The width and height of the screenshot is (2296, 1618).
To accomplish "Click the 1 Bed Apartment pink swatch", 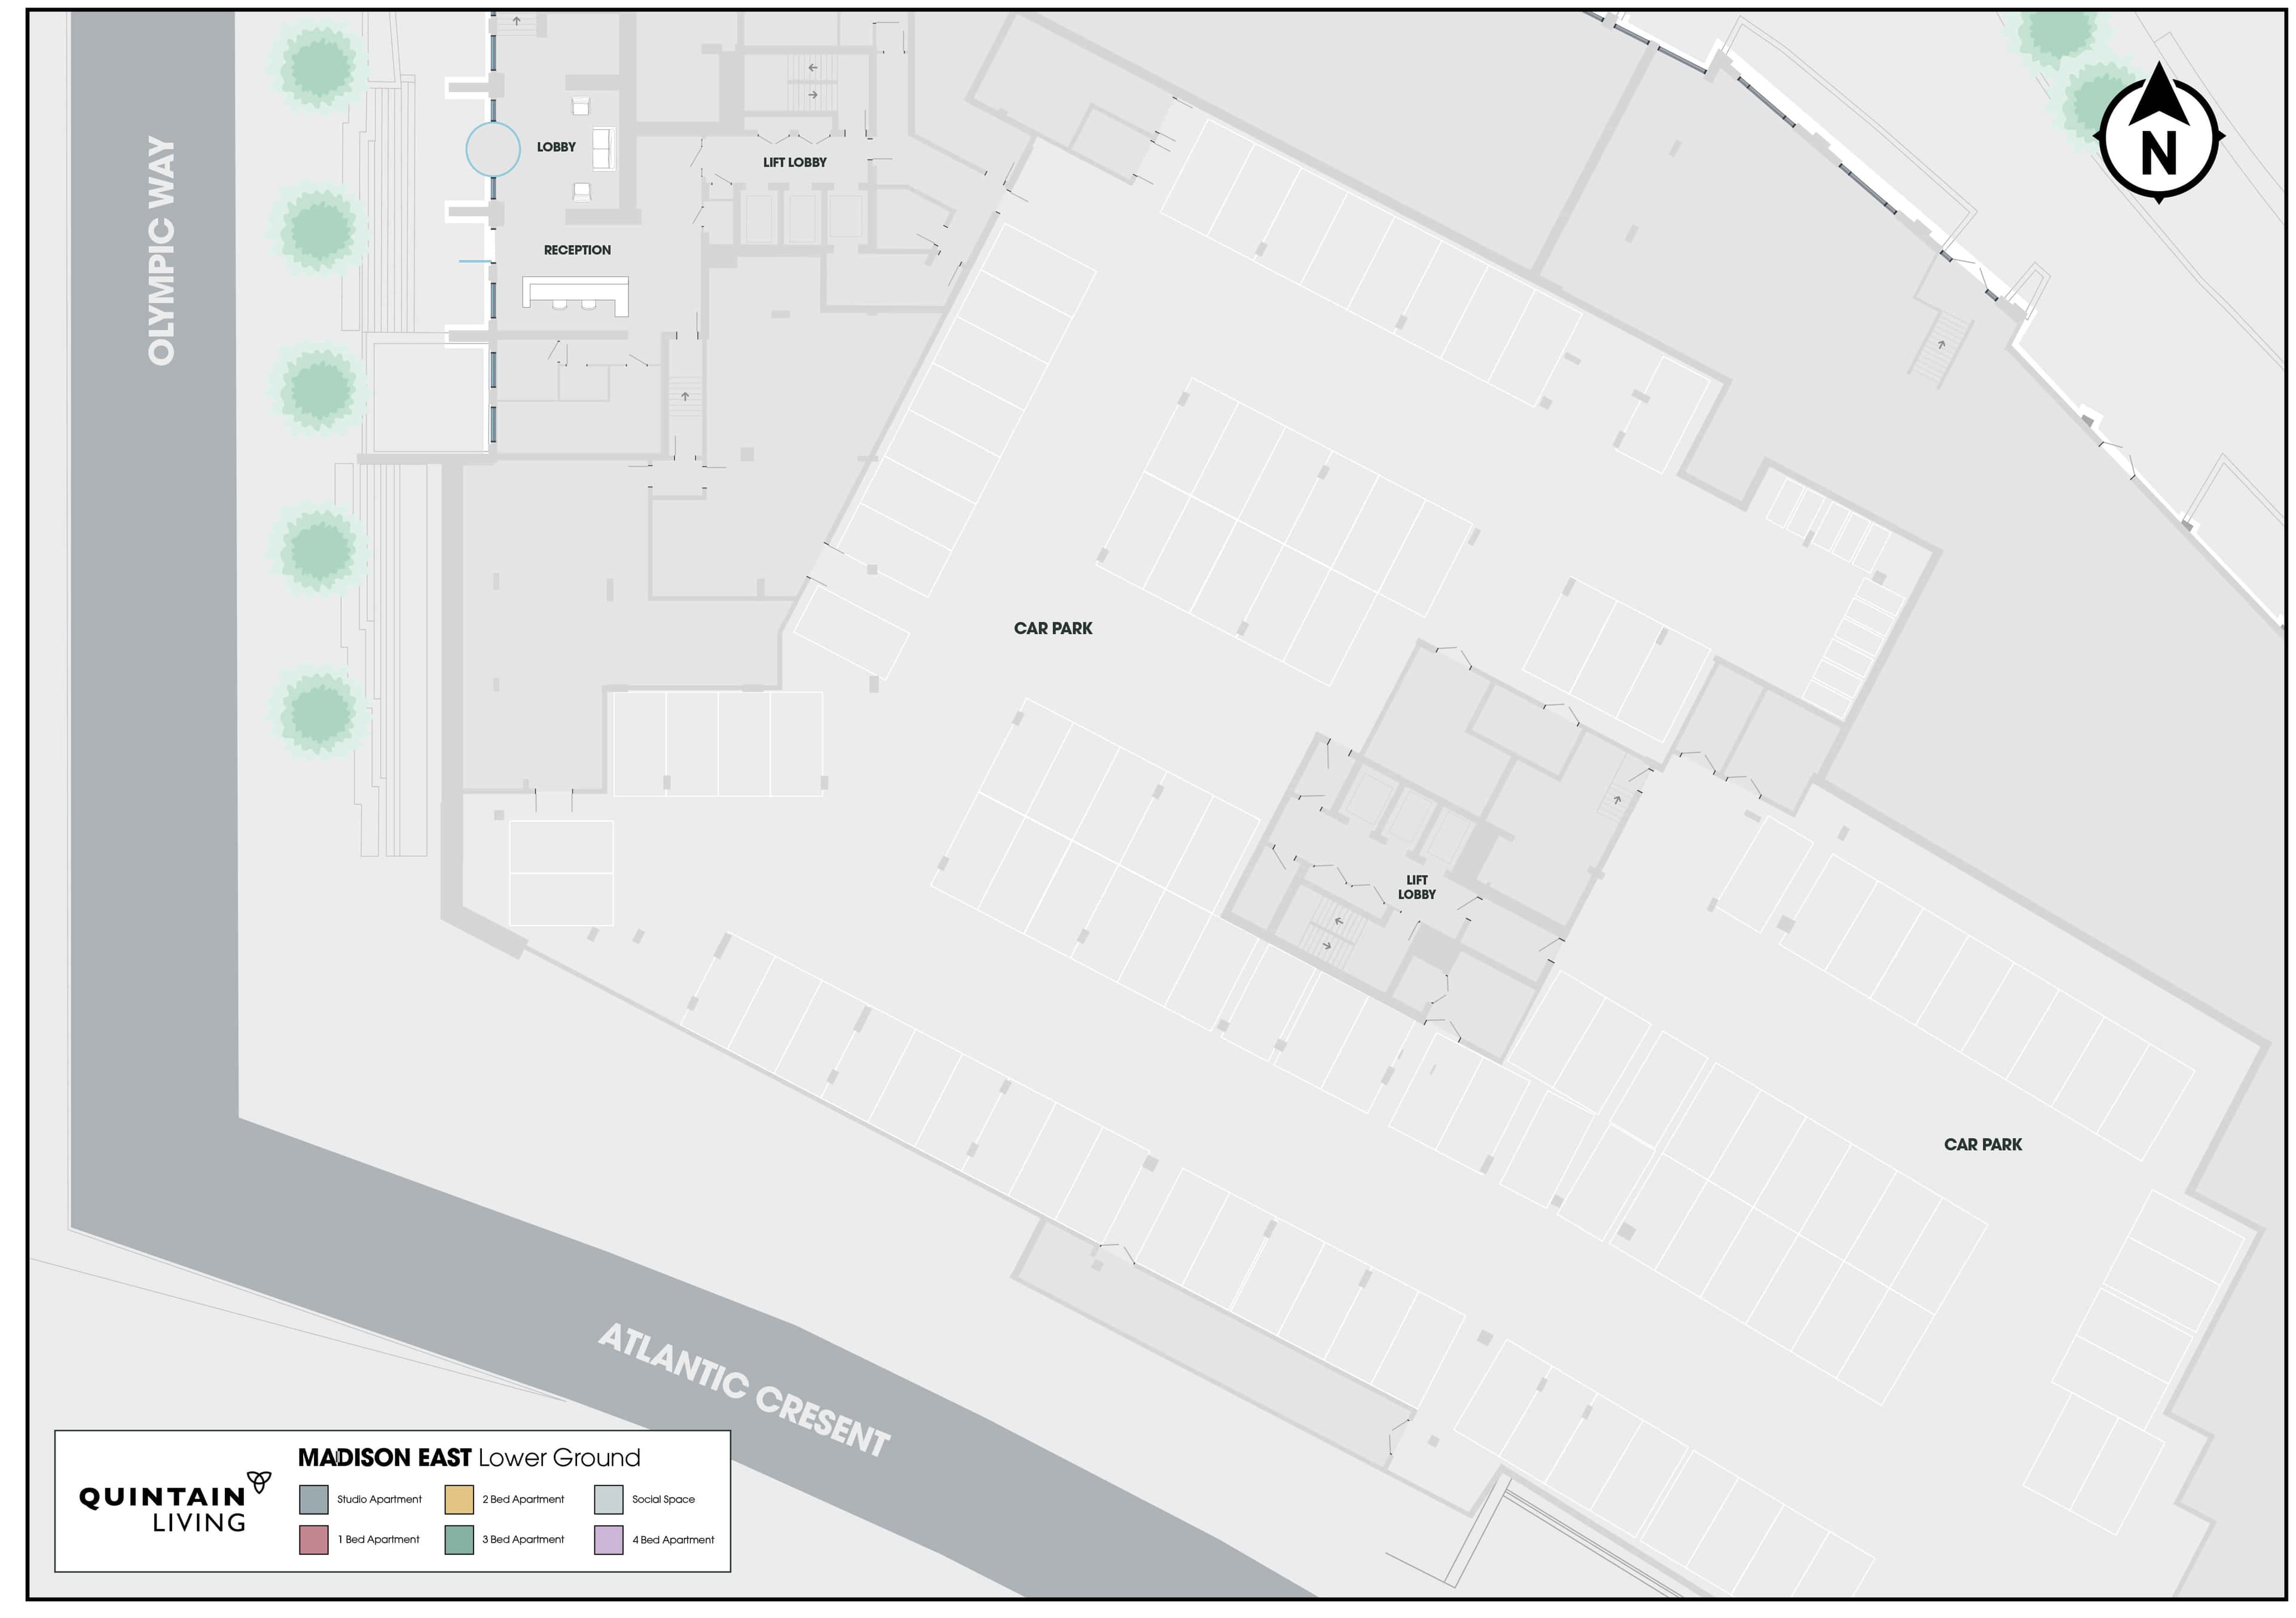I will pyautogui.click(x=314, y=1539).
